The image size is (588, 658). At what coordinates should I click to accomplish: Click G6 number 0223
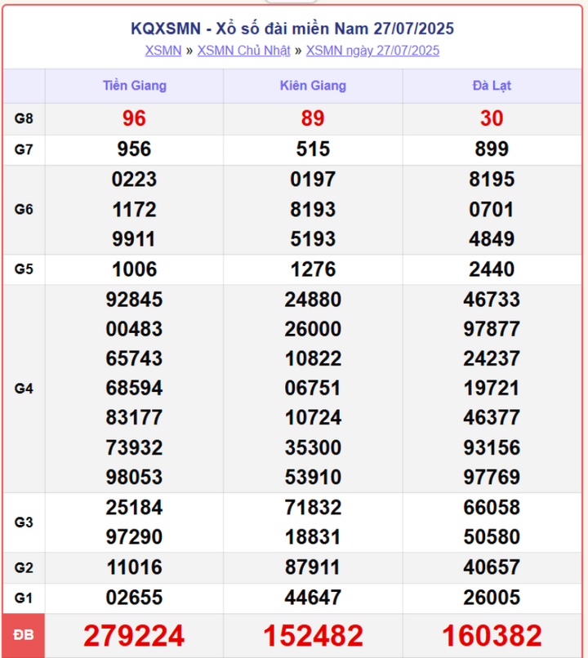tap(134, 179)
